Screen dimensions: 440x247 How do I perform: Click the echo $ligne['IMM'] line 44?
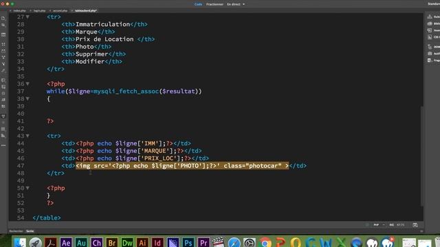[126, 143]
